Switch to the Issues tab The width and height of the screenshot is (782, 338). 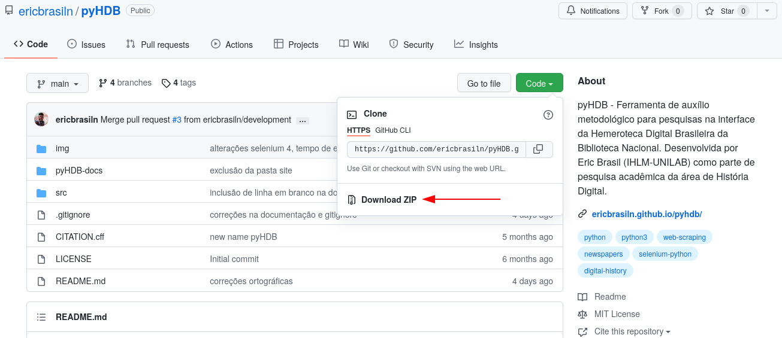point(86,44)
